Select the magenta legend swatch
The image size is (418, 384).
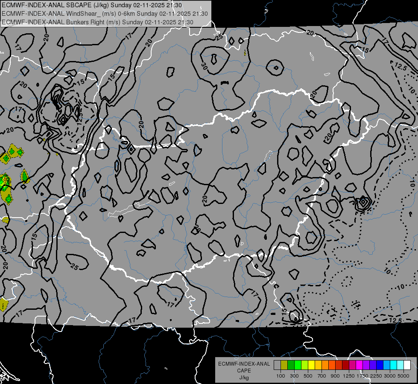coord(360,365)
